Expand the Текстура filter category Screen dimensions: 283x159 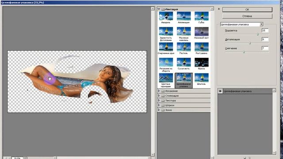(159, 100)
